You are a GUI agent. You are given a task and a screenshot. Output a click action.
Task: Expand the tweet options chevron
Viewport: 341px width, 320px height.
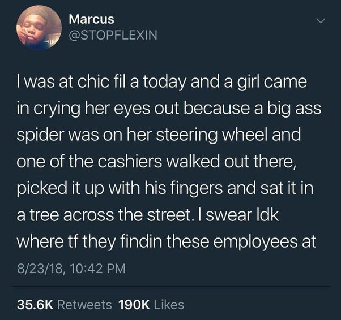321,21
